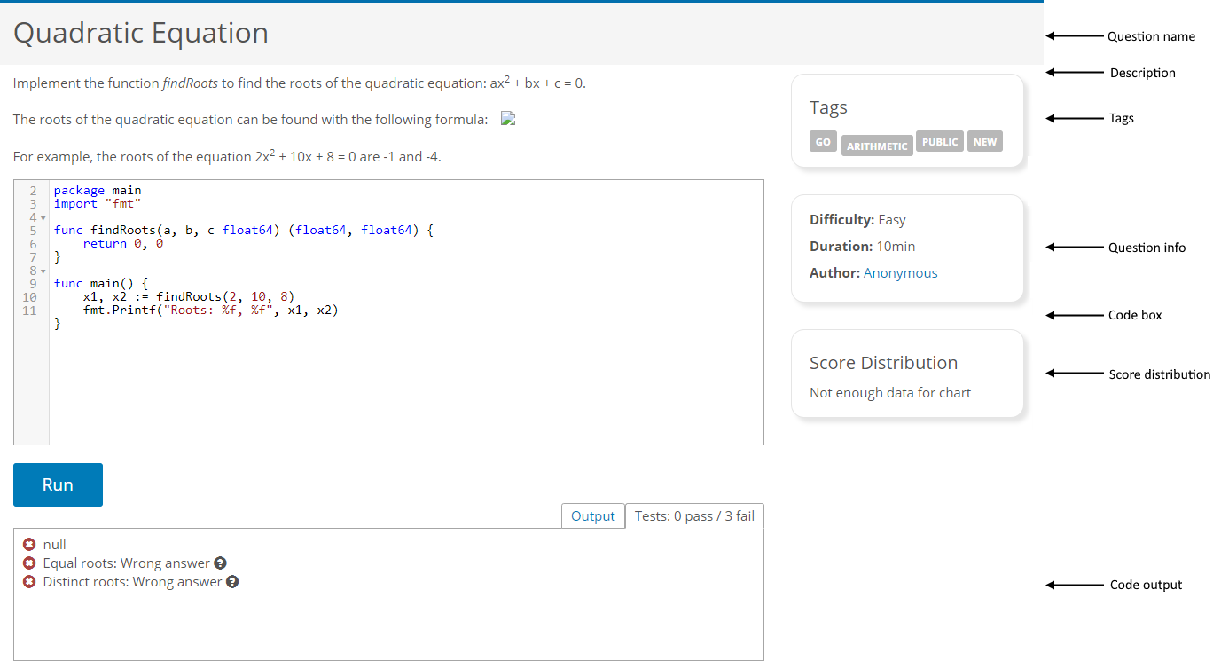This screenshot has width=1221, height=661.
Task: Select the GO tag
Action: (x=823, y=142)
